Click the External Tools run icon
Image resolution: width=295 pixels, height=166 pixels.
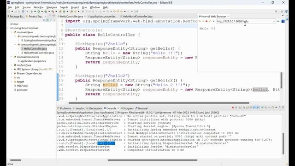click(53, 12)
